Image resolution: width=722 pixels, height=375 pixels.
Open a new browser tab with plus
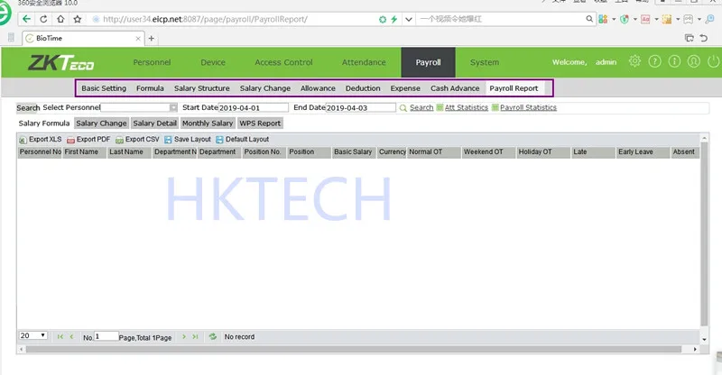(151, 38)
